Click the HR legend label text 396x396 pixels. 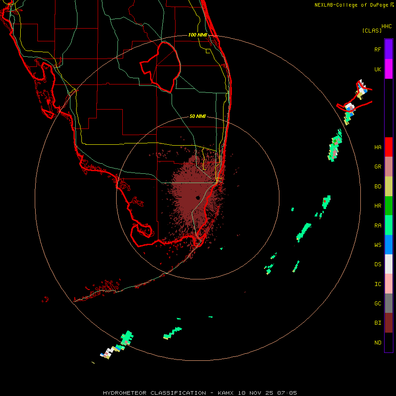click(x=378, y=206)
